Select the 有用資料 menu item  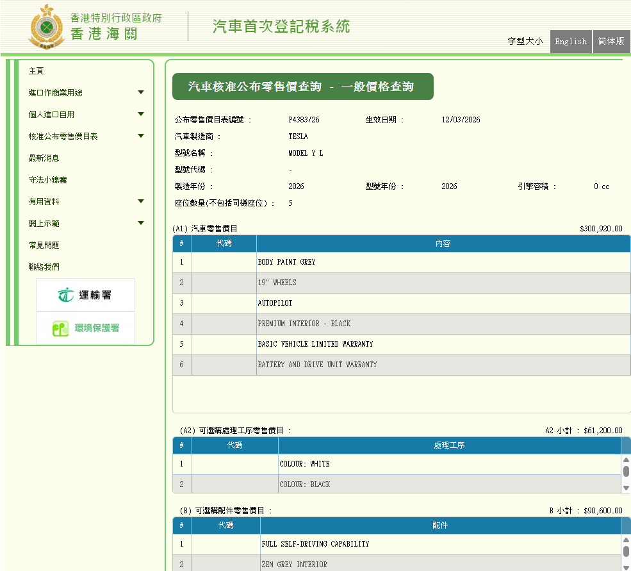44,202
